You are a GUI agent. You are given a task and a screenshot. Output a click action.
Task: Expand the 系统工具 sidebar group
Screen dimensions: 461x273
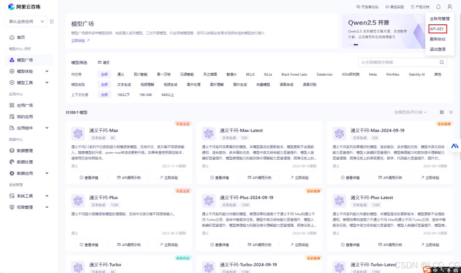tap(47, 196)
